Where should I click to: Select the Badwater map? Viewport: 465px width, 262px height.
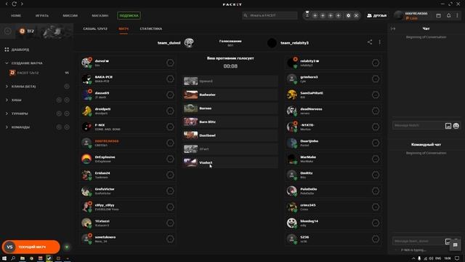[230, 95]
